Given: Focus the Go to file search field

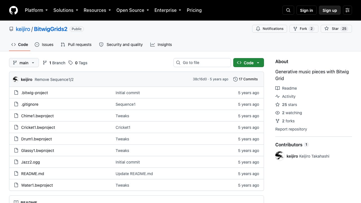Looking at the screenshot, I should click(202, 63).
